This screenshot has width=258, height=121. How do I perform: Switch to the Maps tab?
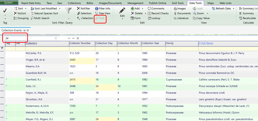click(210, 3)
